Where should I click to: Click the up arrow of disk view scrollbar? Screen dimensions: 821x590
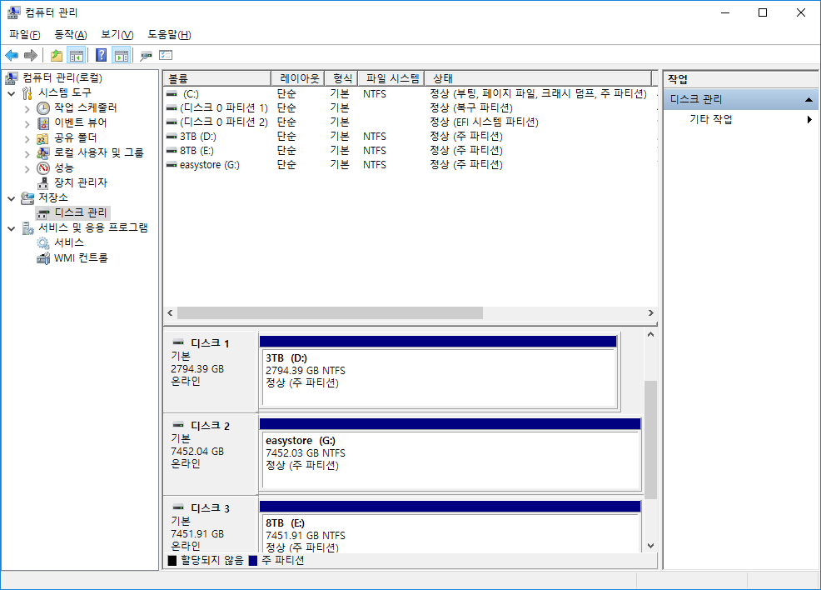pyautogui.click(x=651, y=334)
